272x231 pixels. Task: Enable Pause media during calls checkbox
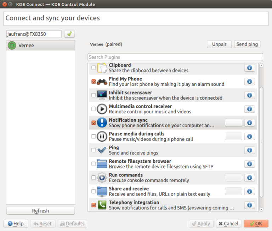point(93,136)
